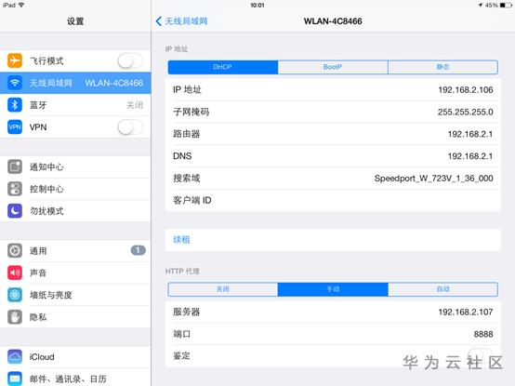Open Notification Center (通知中心) icon
This screenshot has width=515, height=386.
15,166
